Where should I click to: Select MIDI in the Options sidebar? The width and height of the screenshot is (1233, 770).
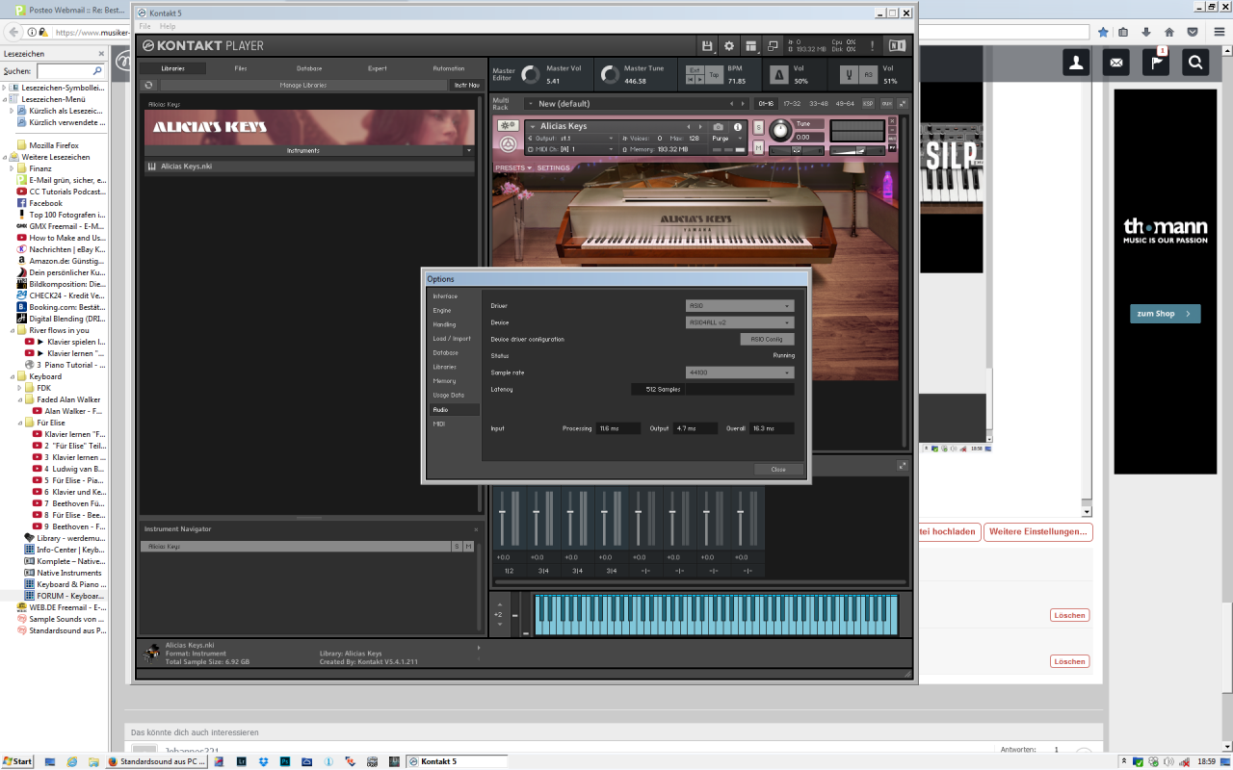454,423
